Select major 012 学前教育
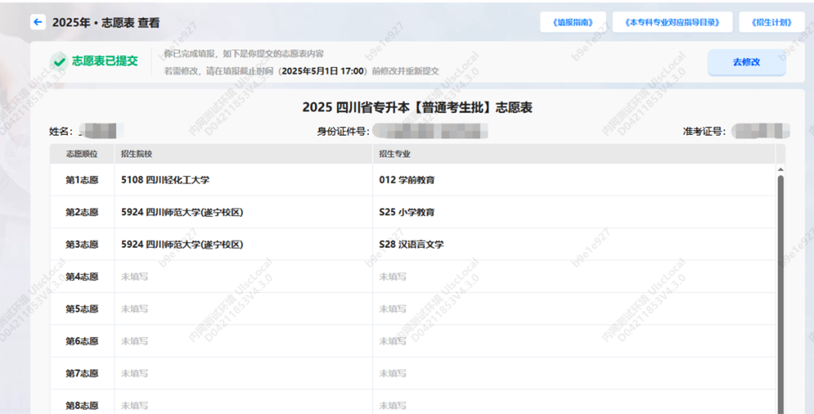This screenshot has width=814, height=414. [x=407, y=180]
